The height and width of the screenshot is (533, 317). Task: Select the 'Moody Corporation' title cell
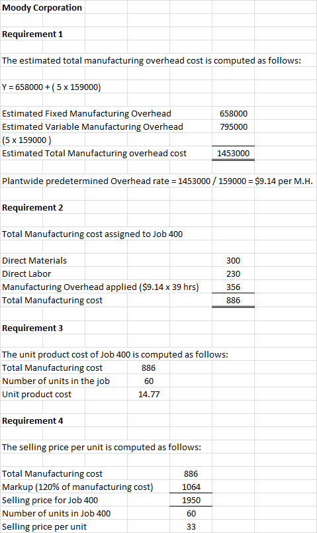click(42, 7)
